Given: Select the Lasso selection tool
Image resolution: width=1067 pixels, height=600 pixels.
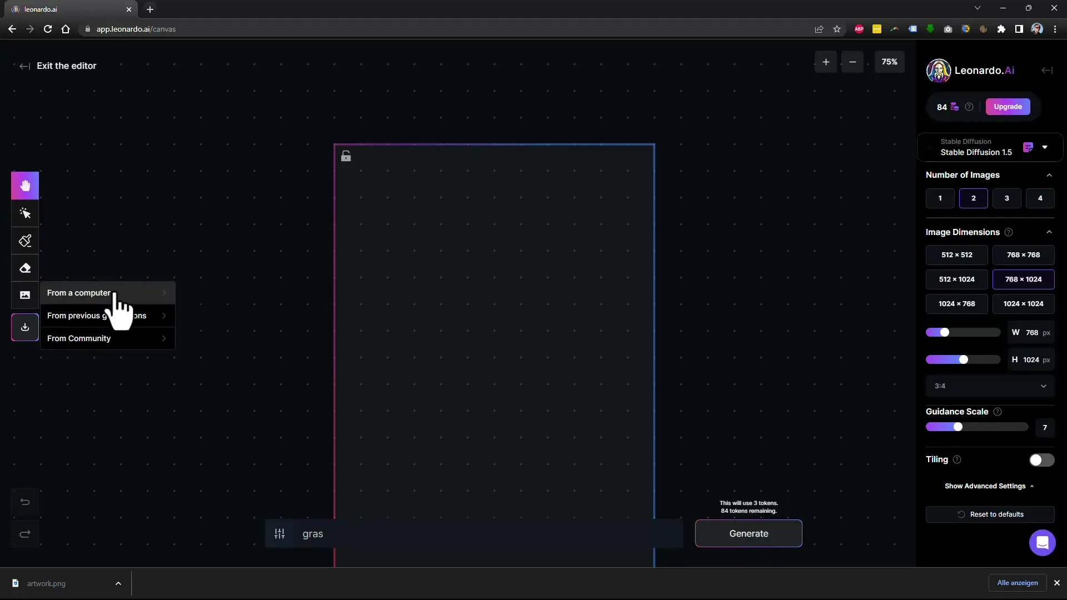Looking at the screenshot, I should (x=26, y=213).
